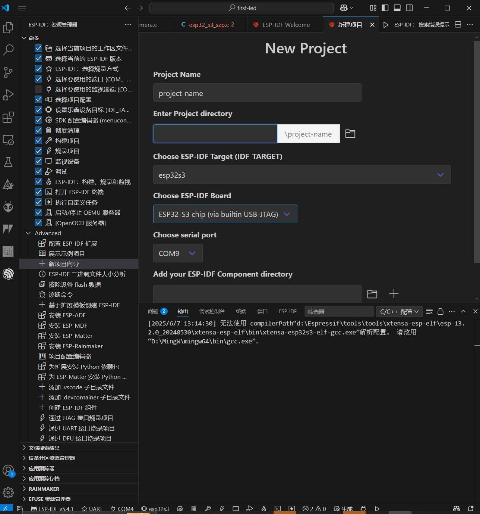Click flash lightning icon in status bar
480x514 pixels.
(x=222, y=509)
